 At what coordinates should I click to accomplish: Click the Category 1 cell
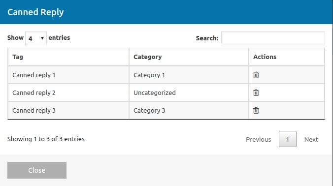coord(189,75)
